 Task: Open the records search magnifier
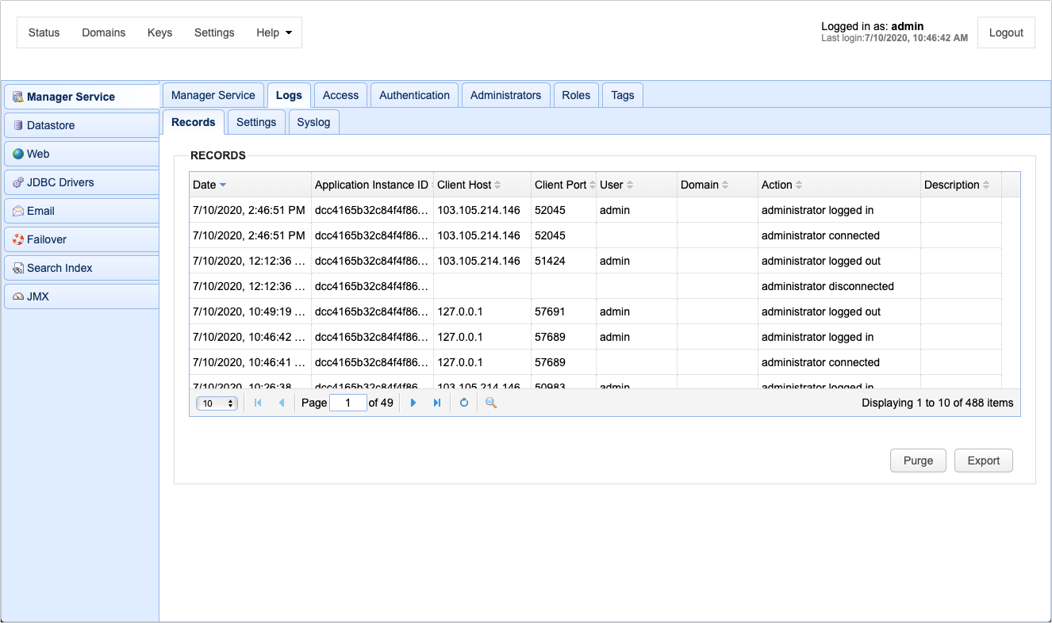click(x=491, y=403)
